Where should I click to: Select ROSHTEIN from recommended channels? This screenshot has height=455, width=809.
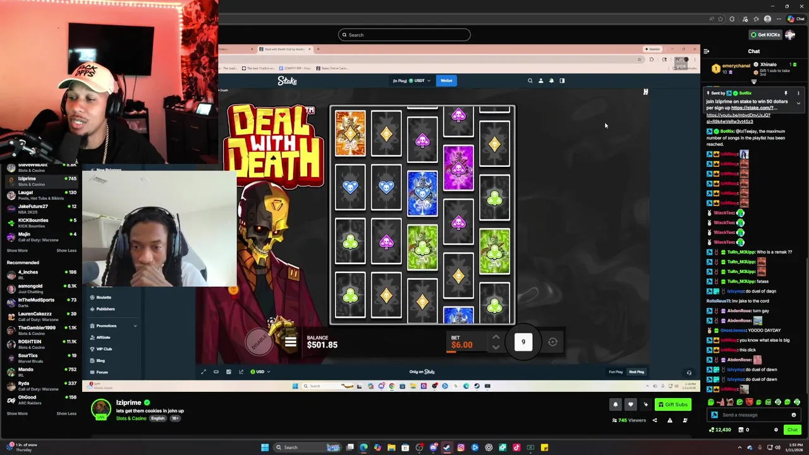pyautogui.click(x=40, y=344)
